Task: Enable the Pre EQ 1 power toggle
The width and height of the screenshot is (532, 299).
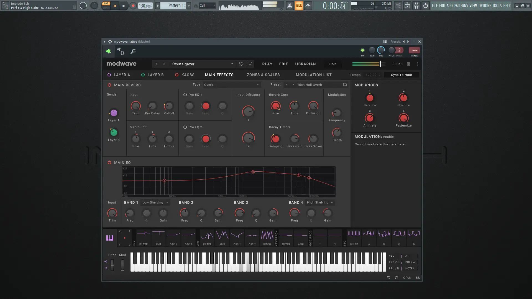Action: click(185, 95)
